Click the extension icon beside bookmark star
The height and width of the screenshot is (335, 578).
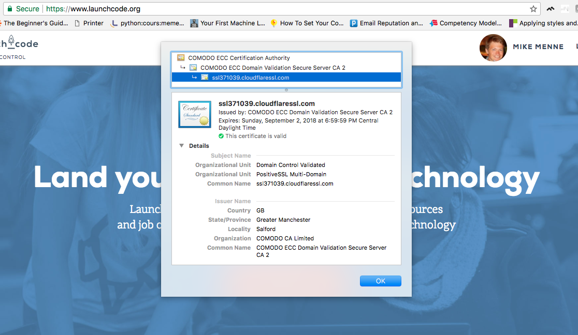pos(551,9)
